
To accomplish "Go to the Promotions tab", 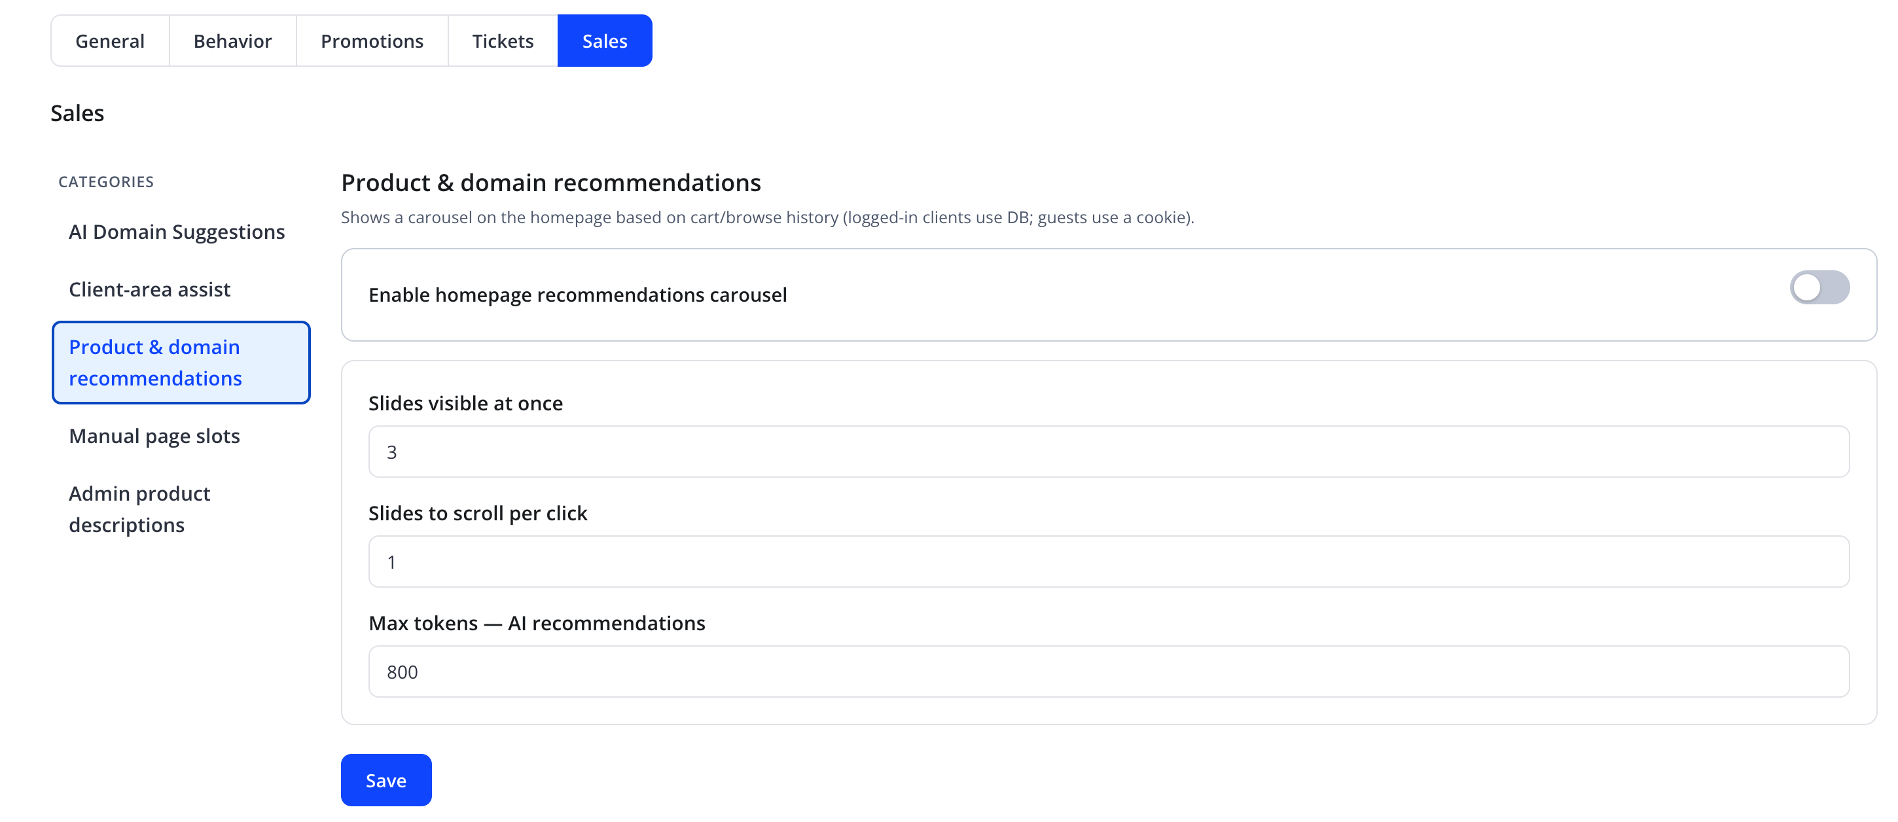I will click(x=372, y=41).
